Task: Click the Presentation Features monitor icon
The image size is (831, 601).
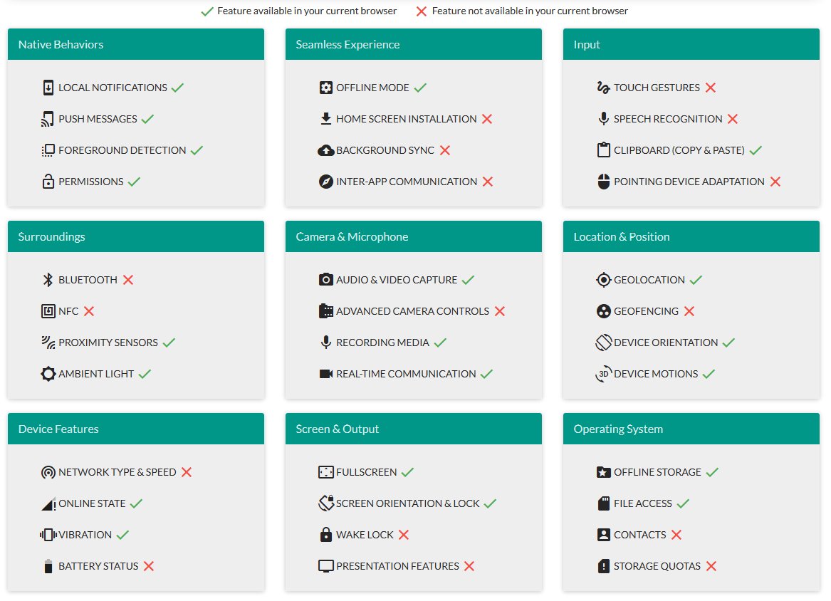Action: coord(326,566)
